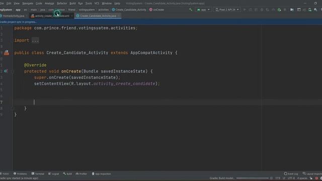Switch to the HomeActivity.java tab
This screenshot has height=181, width=322.
14,16
